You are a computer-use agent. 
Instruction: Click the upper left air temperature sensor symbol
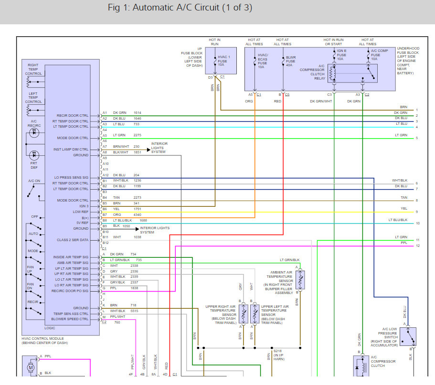pyautogui.click(x=254, y=314)
